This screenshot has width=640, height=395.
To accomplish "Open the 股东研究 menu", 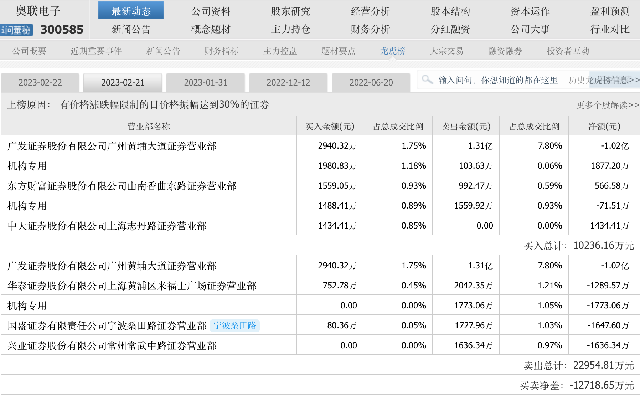I will pos(291,11).
